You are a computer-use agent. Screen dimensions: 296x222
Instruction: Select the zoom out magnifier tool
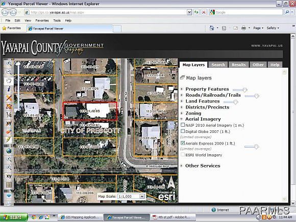tap(9, 72)
